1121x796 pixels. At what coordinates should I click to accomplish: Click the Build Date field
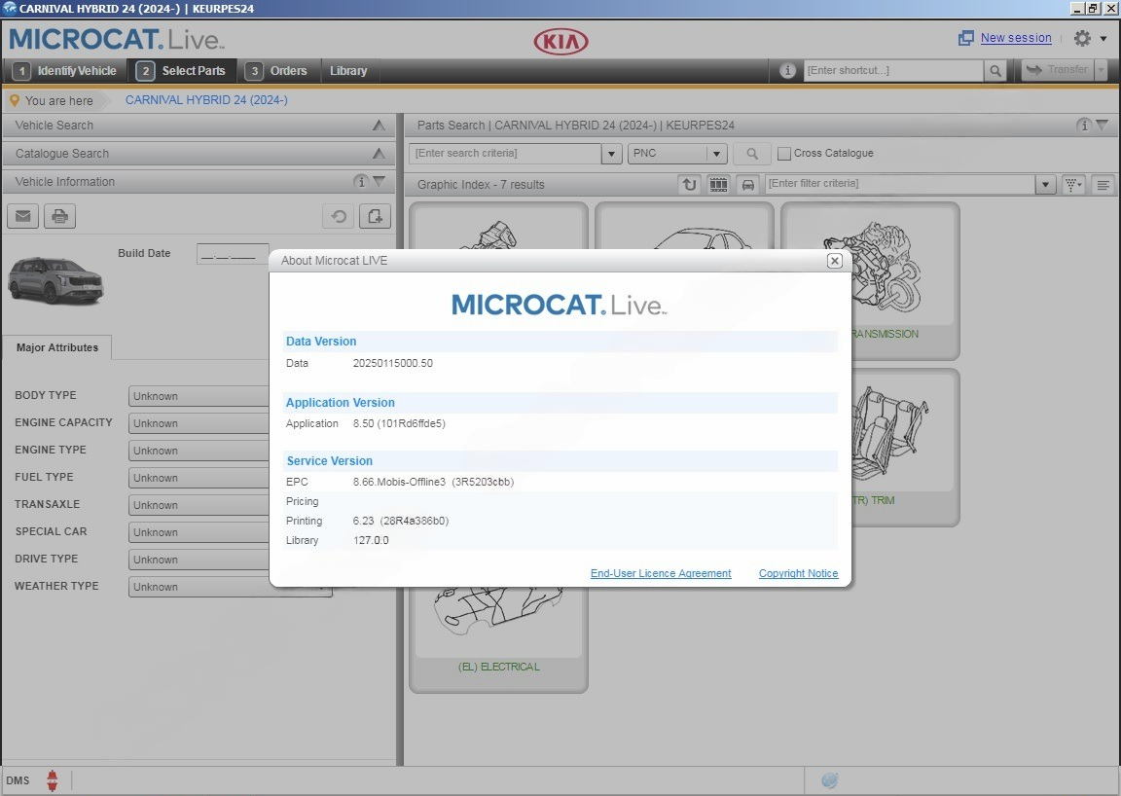tap(234, 254)
